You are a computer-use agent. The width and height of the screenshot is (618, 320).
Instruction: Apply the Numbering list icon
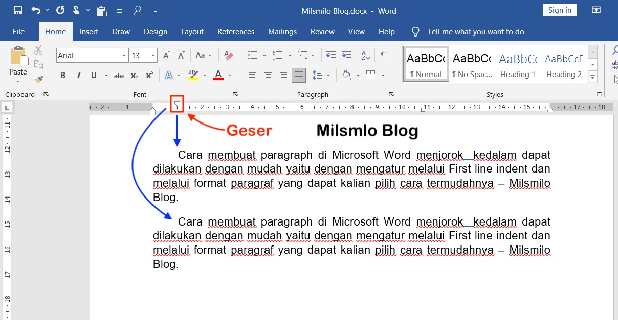click(278, 55)
